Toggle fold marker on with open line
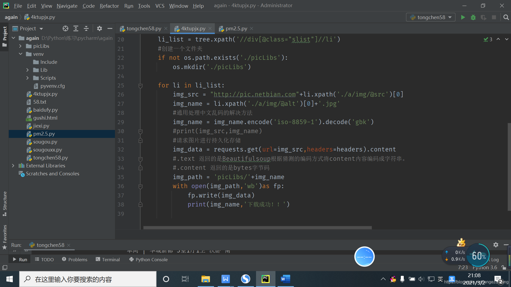This screenshot has height=287, width=511. (141, 186)
